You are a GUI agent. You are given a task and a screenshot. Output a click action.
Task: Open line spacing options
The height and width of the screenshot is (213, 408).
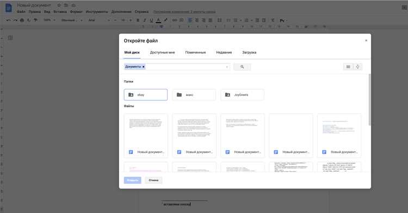220,20
